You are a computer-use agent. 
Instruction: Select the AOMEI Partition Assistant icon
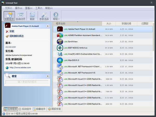tap(60, 35)
